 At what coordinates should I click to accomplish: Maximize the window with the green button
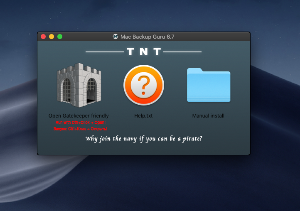[60, 37]
